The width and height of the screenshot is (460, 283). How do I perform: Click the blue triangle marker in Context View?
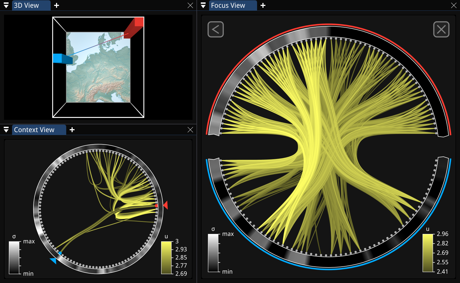pos(54,260)
